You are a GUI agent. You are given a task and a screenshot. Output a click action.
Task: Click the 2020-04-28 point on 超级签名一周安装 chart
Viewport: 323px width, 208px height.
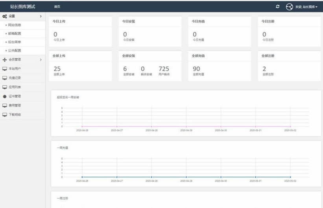coord(151,127)
